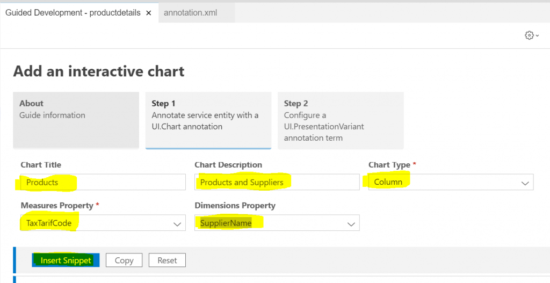Image resolution: width=550 pixels, height=283 pixels.
Task: Open the About guide information tile
Action: tap(76, 120)
